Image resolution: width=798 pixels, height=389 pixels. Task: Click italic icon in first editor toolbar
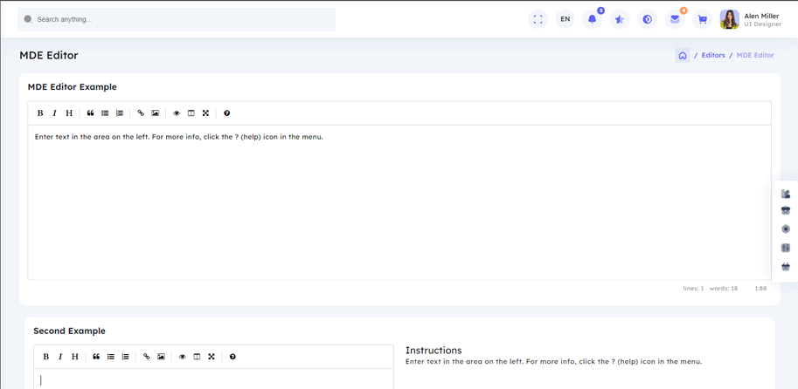coord(54,113)
